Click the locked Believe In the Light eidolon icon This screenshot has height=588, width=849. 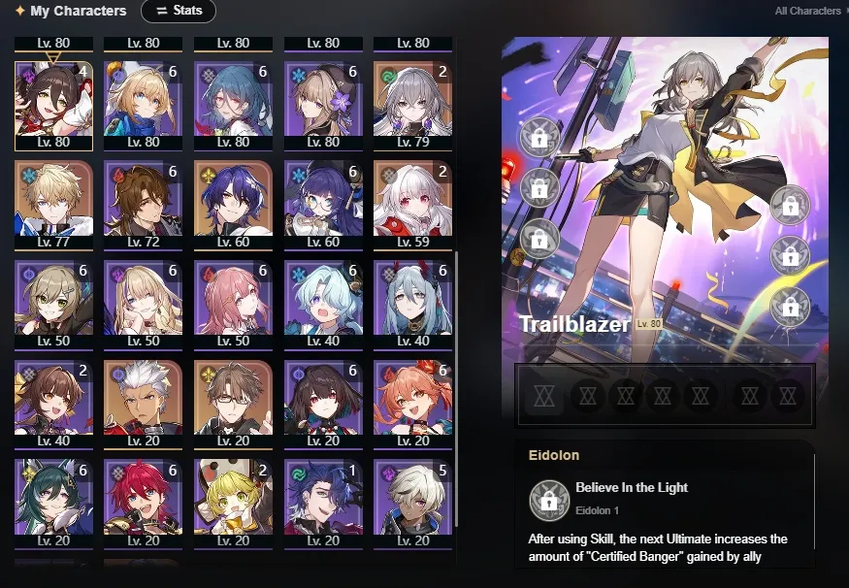[x=549, y=501]
